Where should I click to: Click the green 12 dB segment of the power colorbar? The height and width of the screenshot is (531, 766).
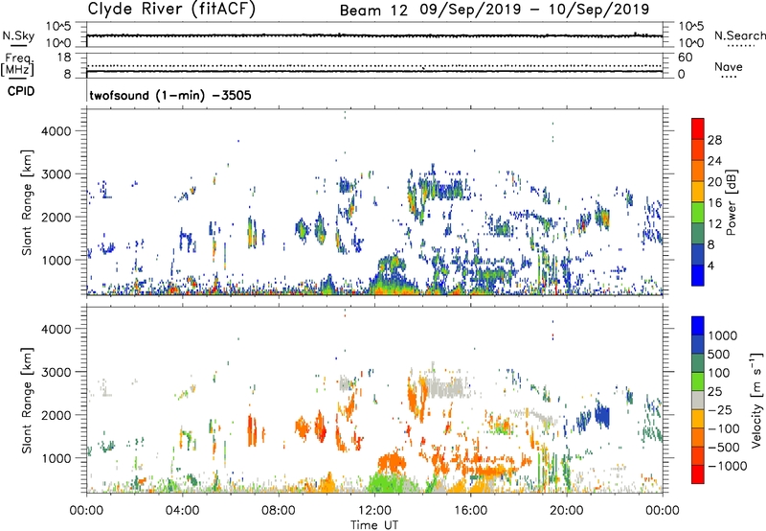click(x=698, y=212)
